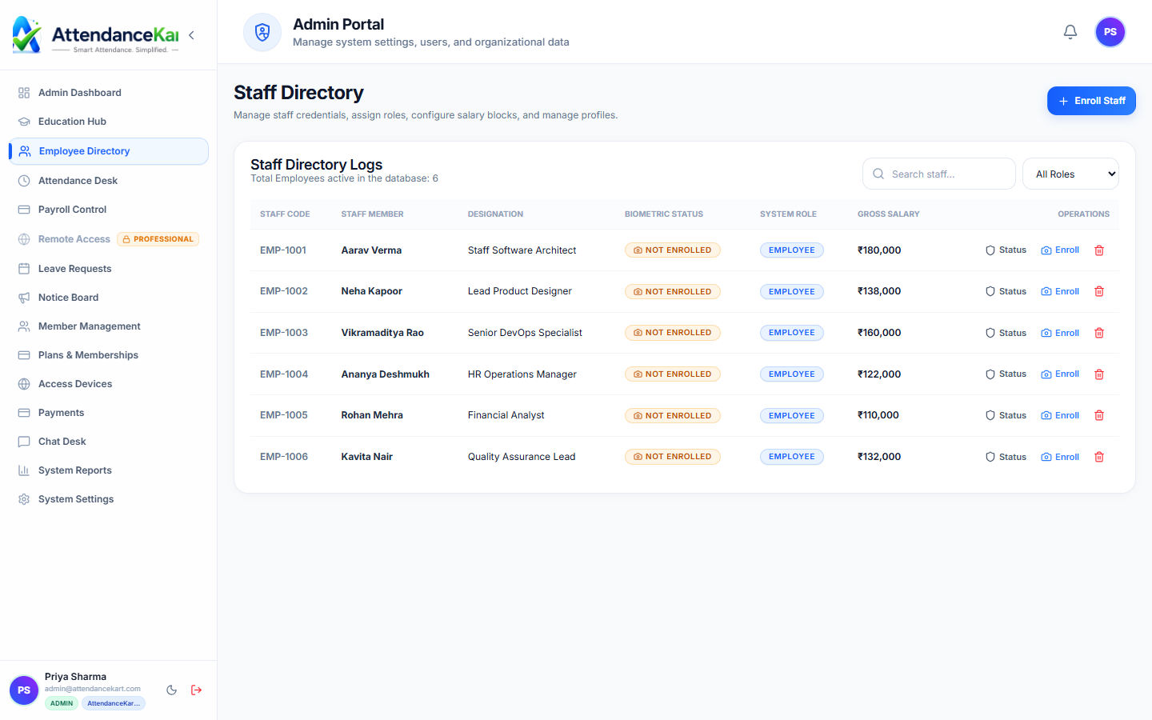
Task: Select staff code EMP-1005
Action: [284, 415]
